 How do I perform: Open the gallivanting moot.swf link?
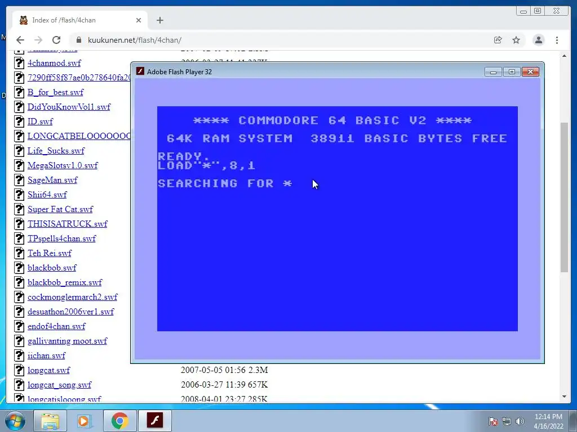(68, 341)
